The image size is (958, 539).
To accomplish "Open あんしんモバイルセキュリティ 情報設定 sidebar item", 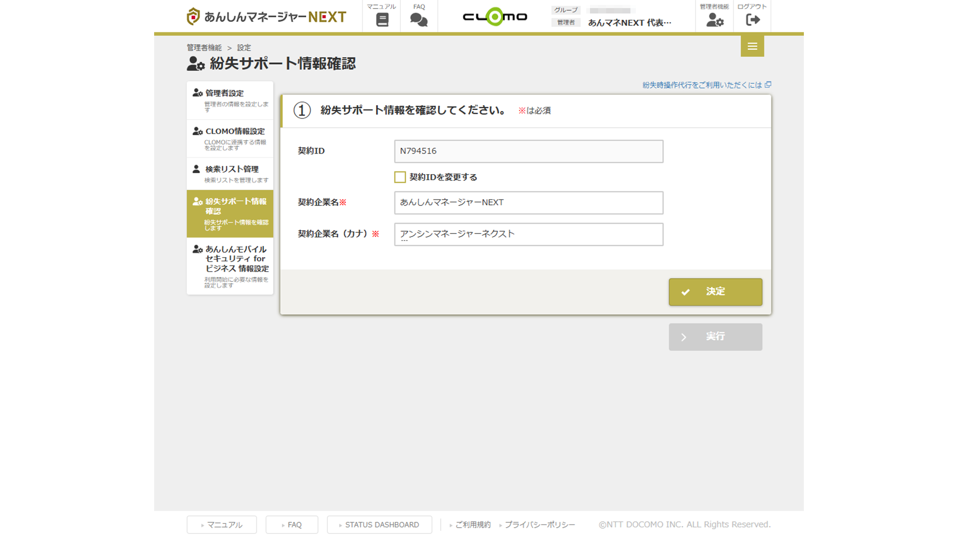I will 230,266.
